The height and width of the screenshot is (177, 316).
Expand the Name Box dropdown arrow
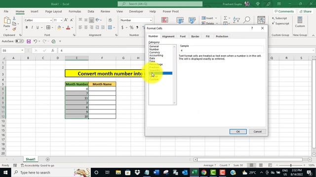tap(22, 50)
